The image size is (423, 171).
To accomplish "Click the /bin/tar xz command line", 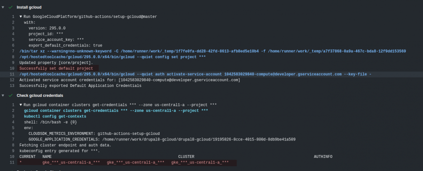I will click(x=212, y=51).
